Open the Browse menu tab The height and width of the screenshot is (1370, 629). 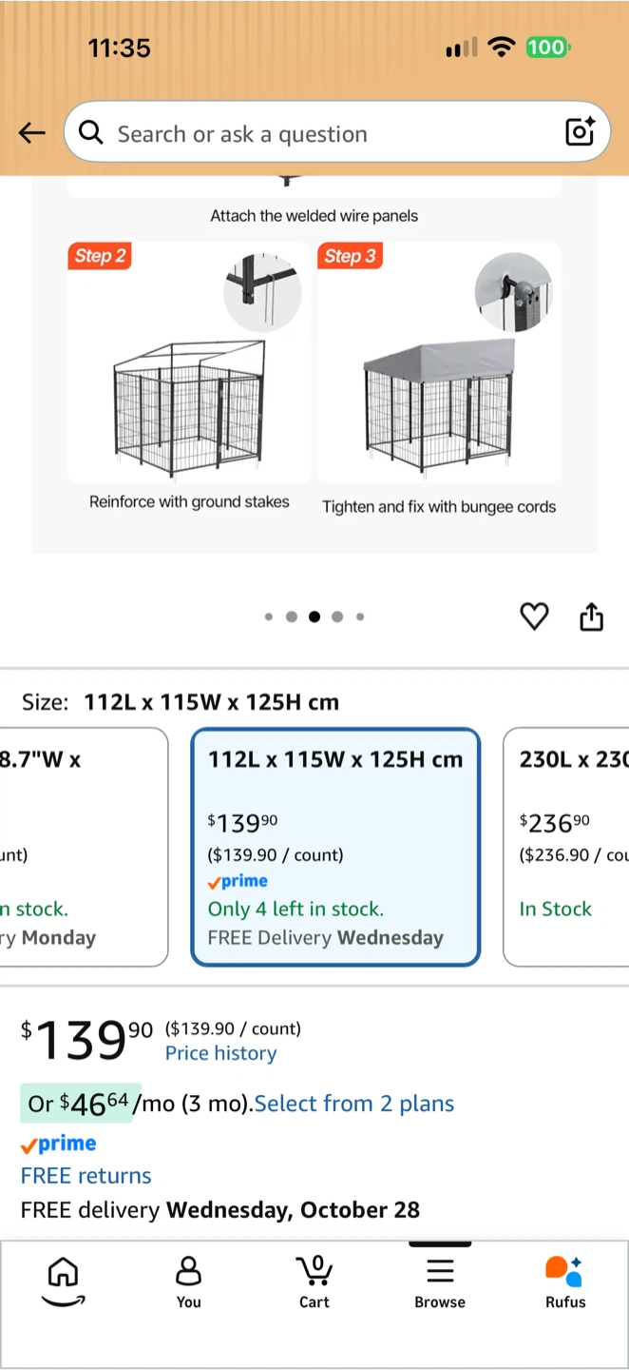440,1282
